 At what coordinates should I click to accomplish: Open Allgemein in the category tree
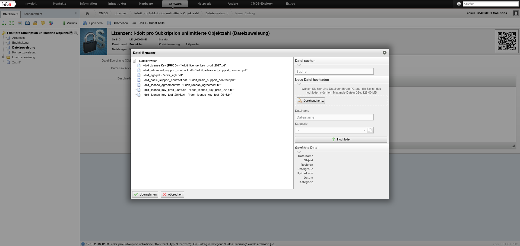coord(18,38)
